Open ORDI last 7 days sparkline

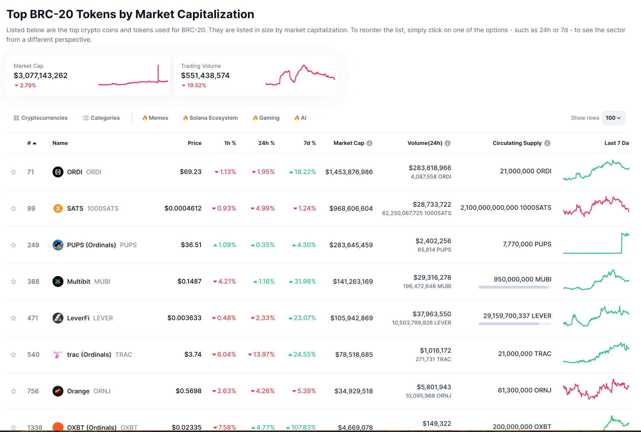coord(596,171)
